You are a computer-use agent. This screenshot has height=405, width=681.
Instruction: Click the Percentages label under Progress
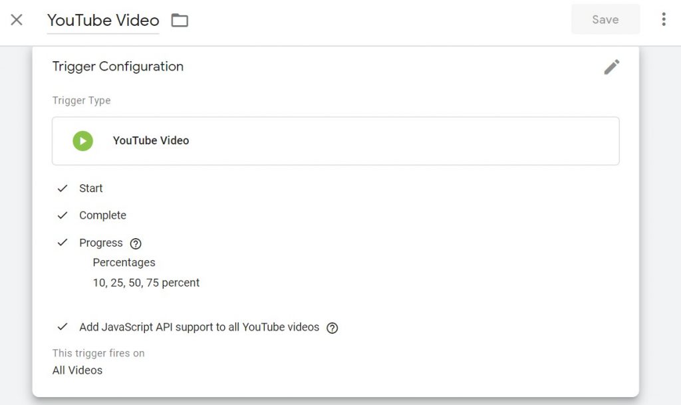point(124,263)
